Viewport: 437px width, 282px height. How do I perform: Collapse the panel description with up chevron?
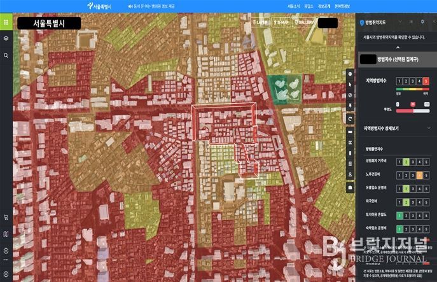click(x=398, y=47)
